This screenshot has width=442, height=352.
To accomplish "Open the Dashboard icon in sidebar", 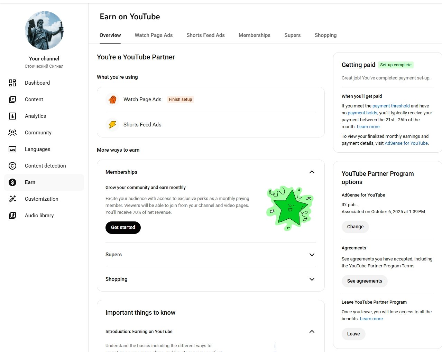I will pos(12,83).
